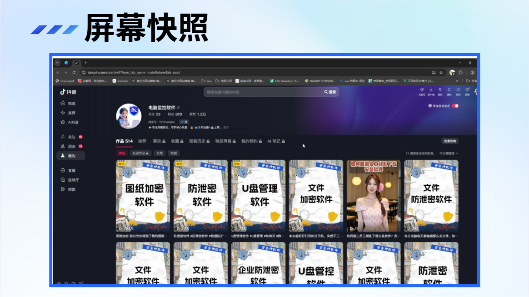Click the 客户端 download icon
Viewport: 529px width, 297px height.
tap(431, 92)
